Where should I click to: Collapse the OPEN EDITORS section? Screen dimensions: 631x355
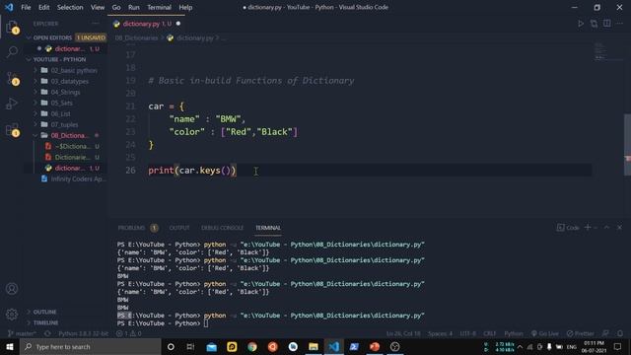tap(52, 37)
